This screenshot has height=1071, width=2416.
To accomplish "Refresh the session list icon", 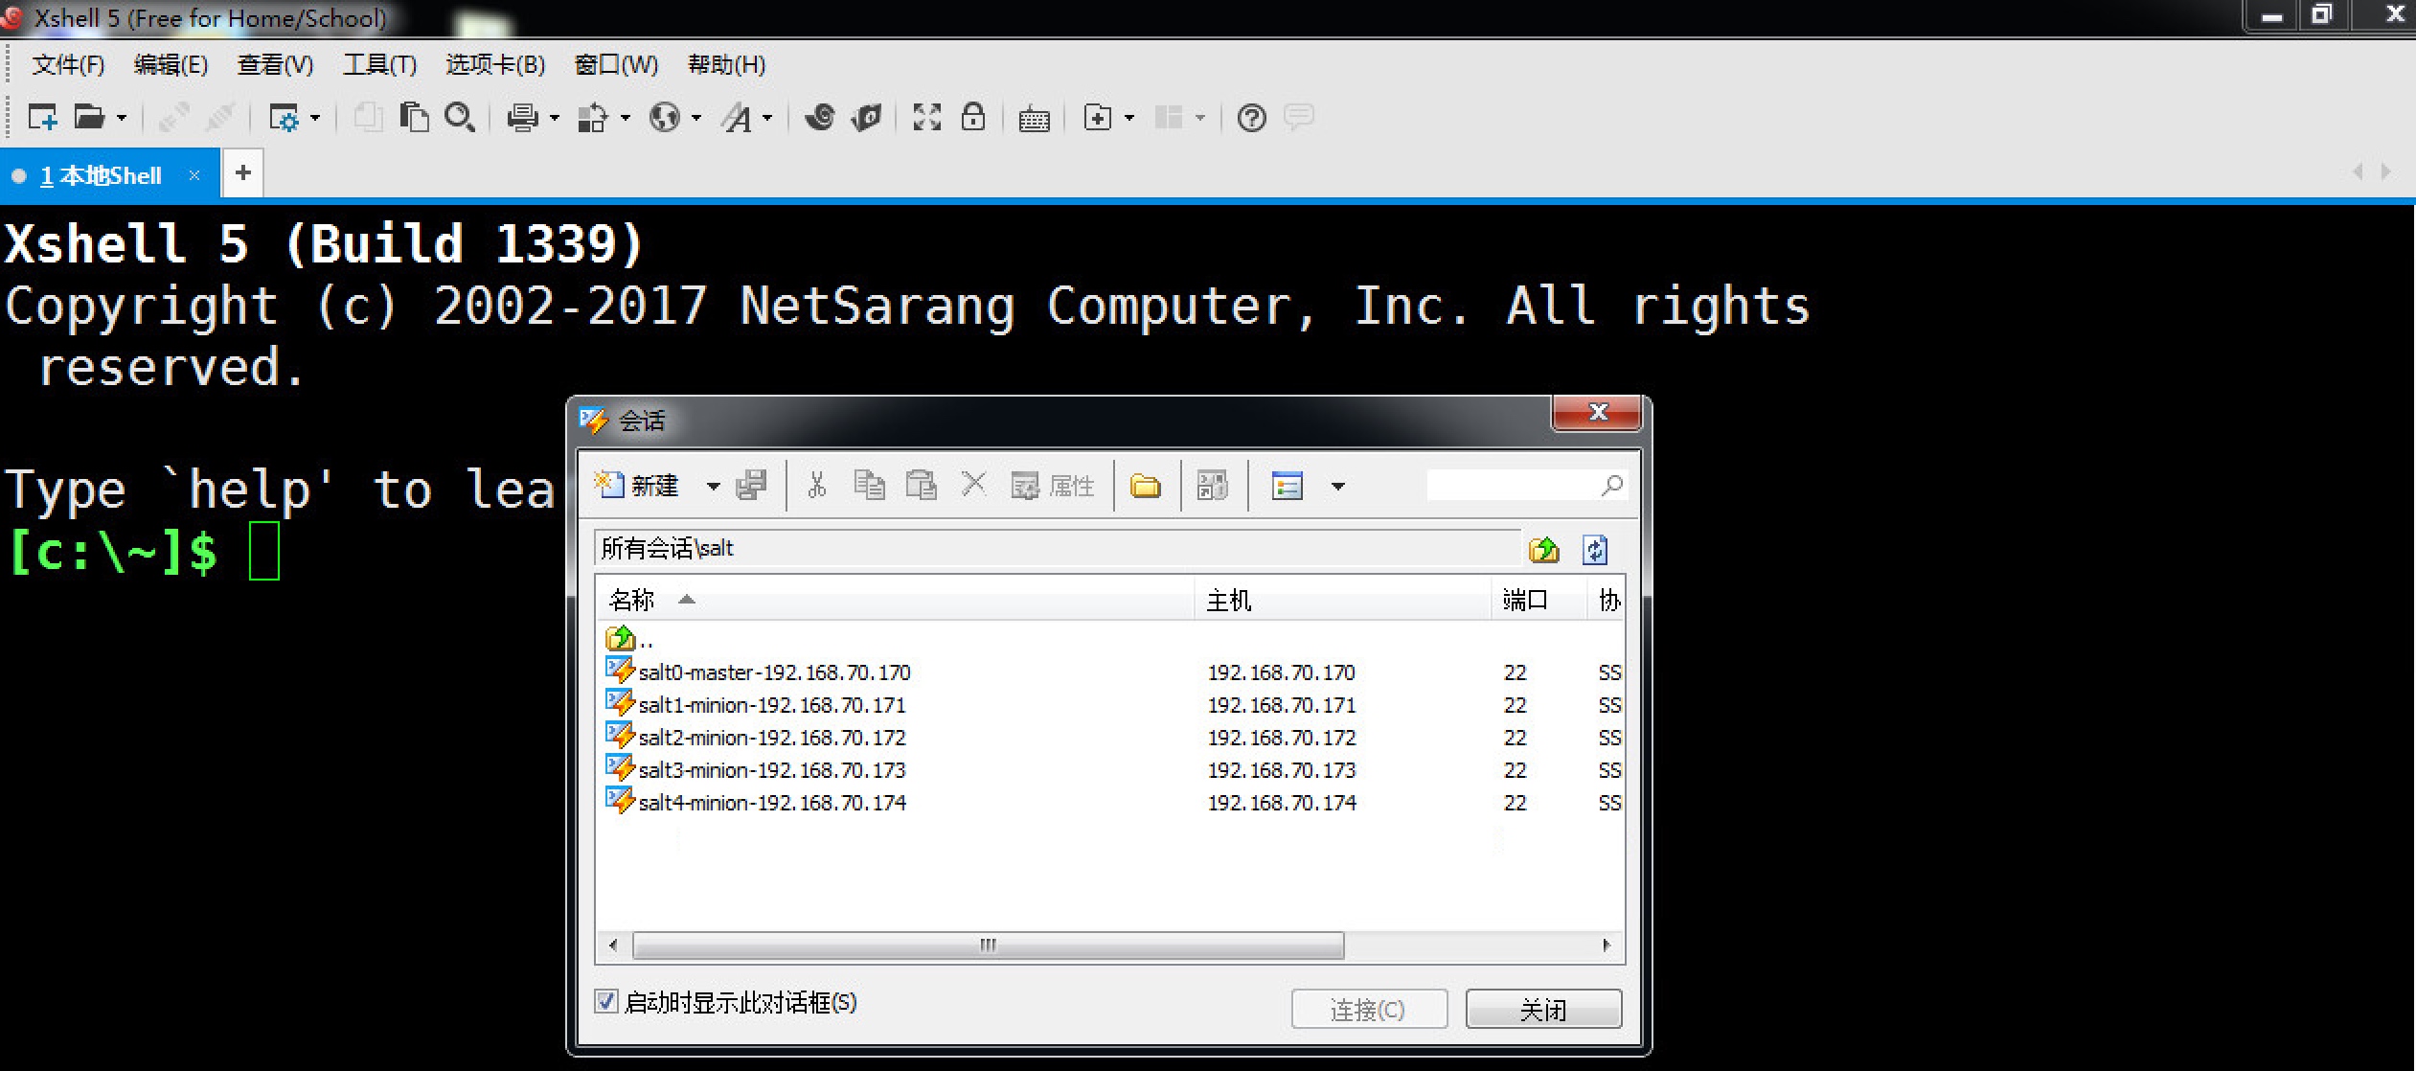I will (1595, 550).
